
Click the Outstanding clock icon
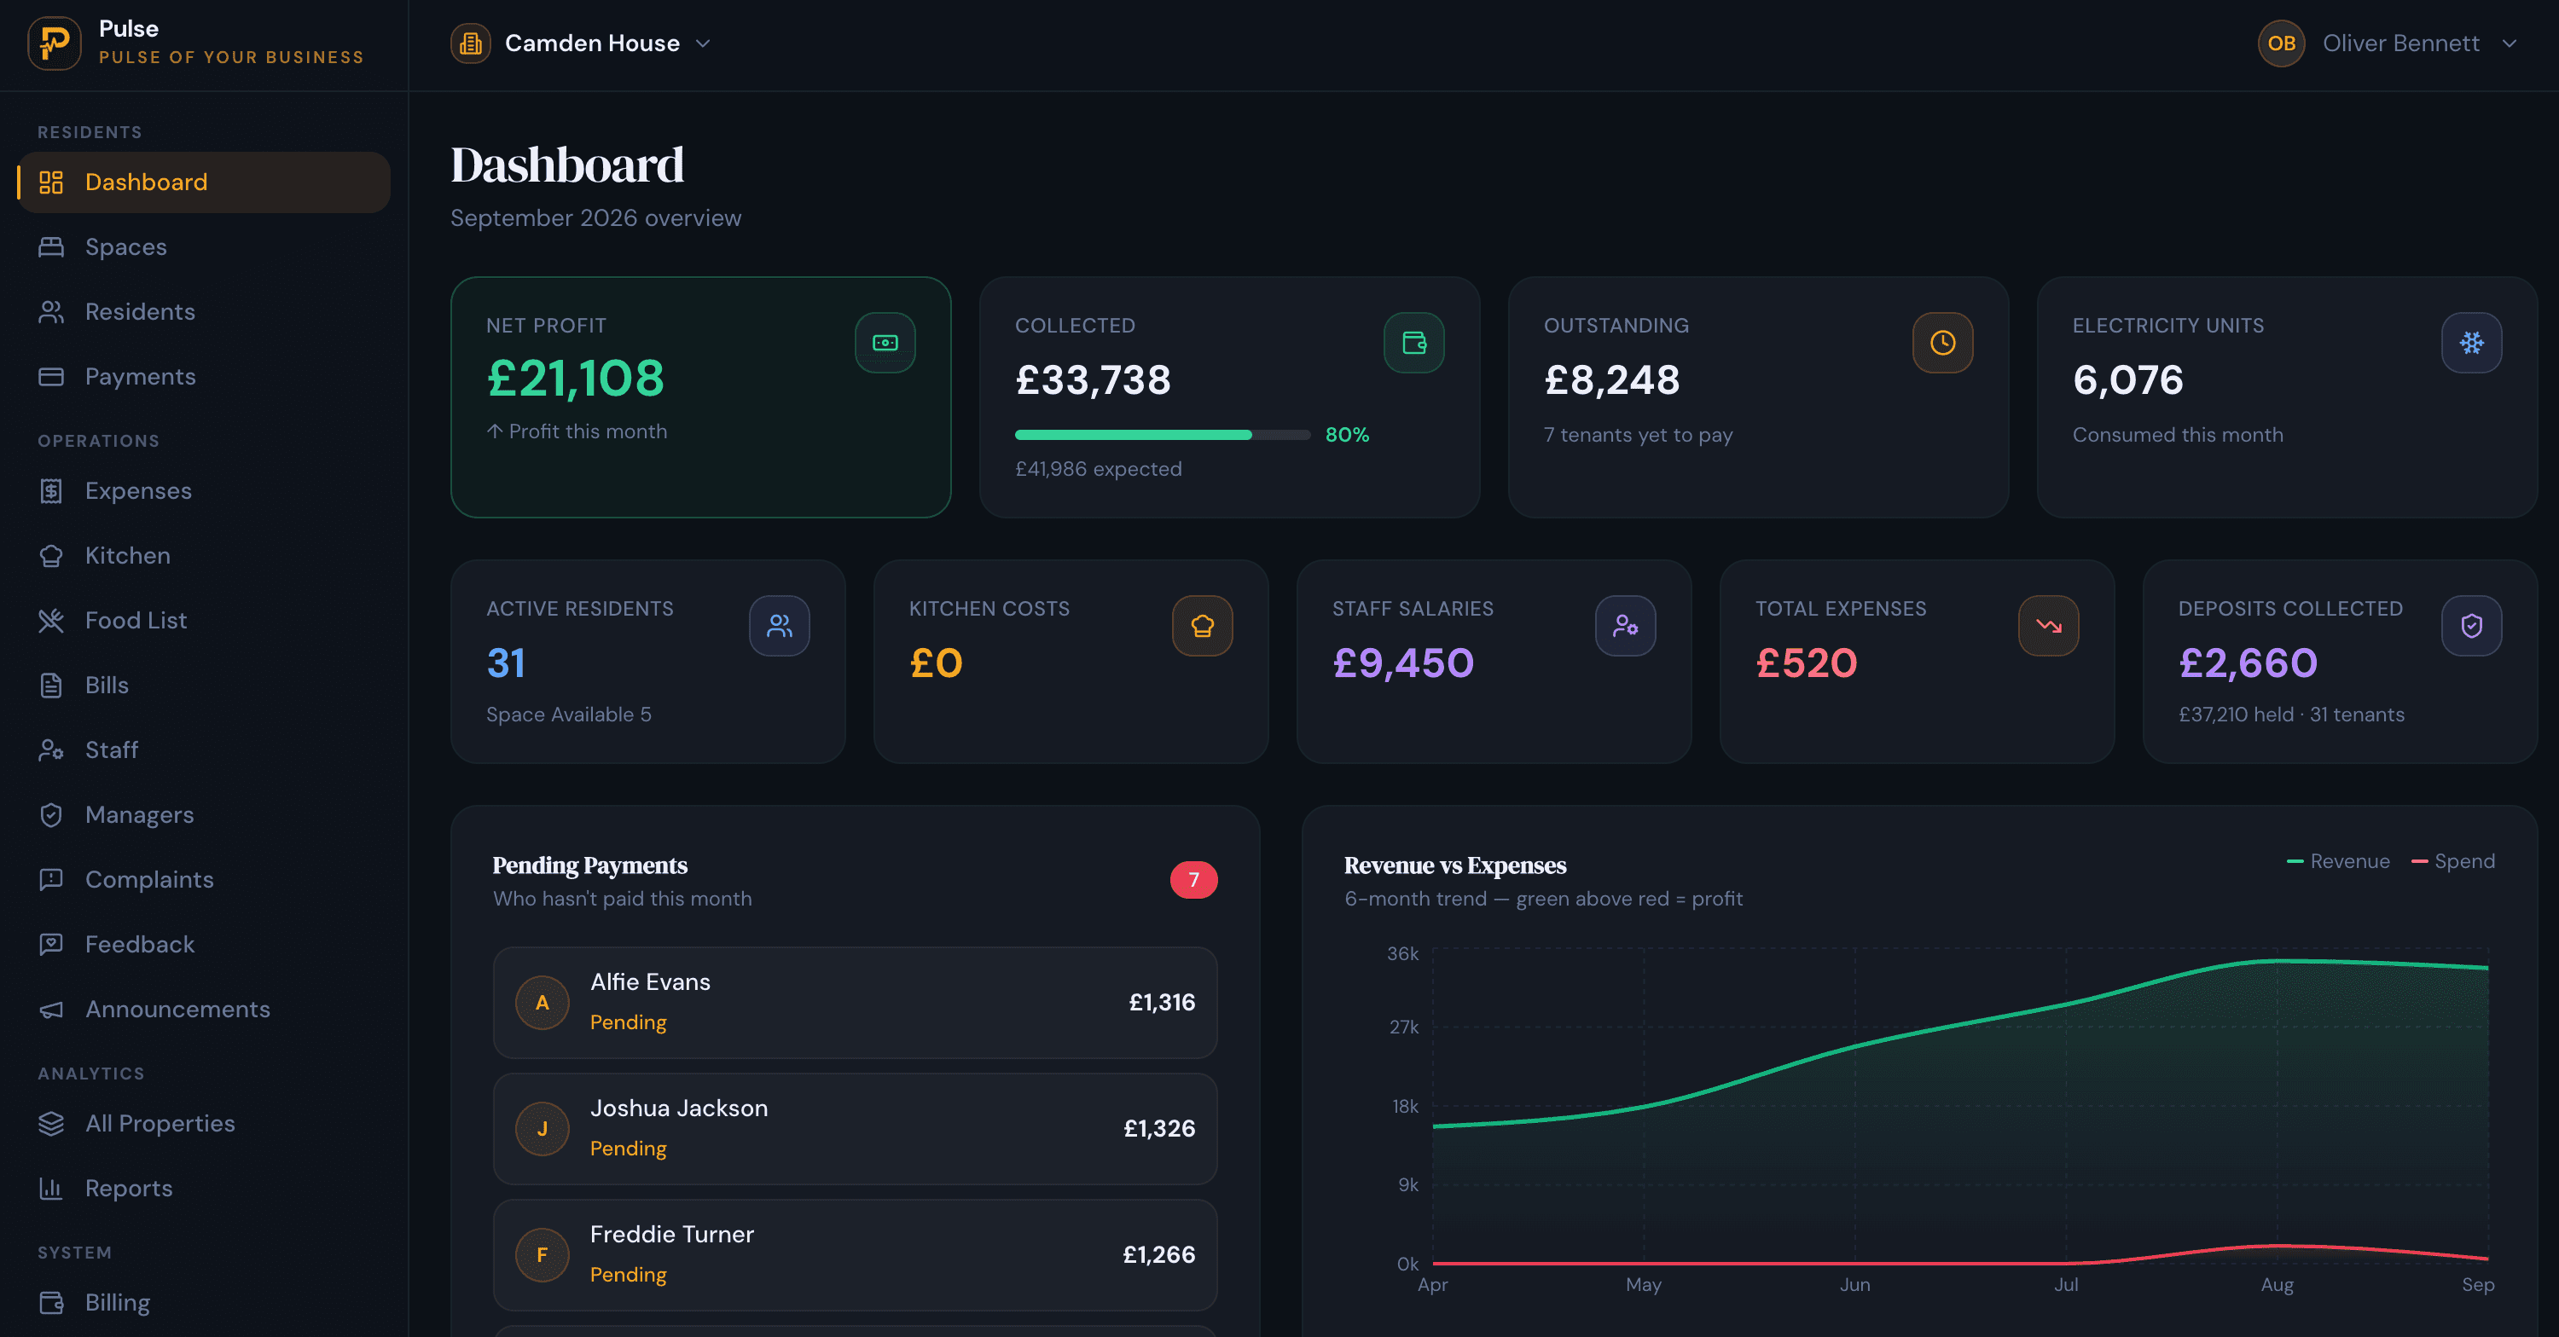tap(1943, 343)
